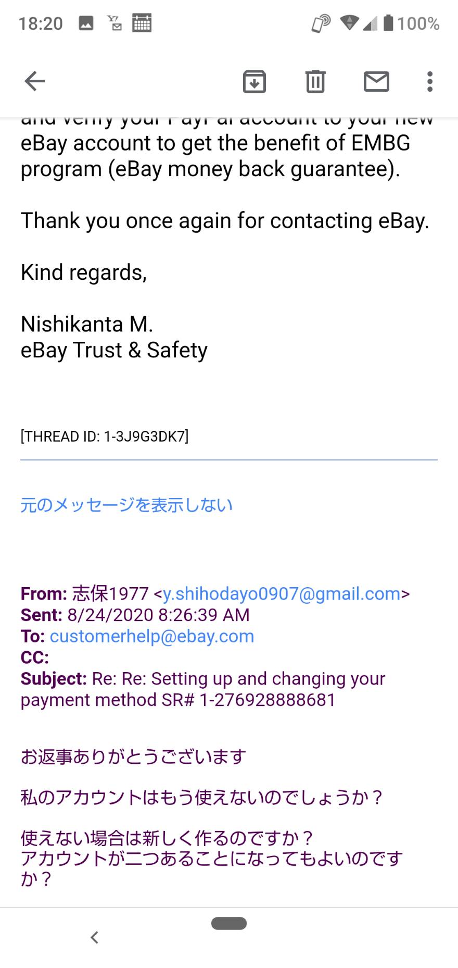
Task: Tap the signature line eBay Trust & Safety
Action: (x=114, y=350)
